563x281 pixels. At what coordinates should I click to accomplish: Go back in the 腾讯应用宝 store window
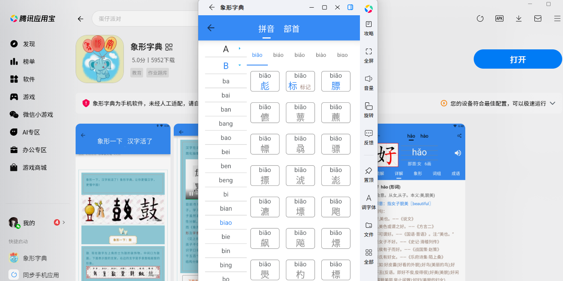click(x=80, y=19)
